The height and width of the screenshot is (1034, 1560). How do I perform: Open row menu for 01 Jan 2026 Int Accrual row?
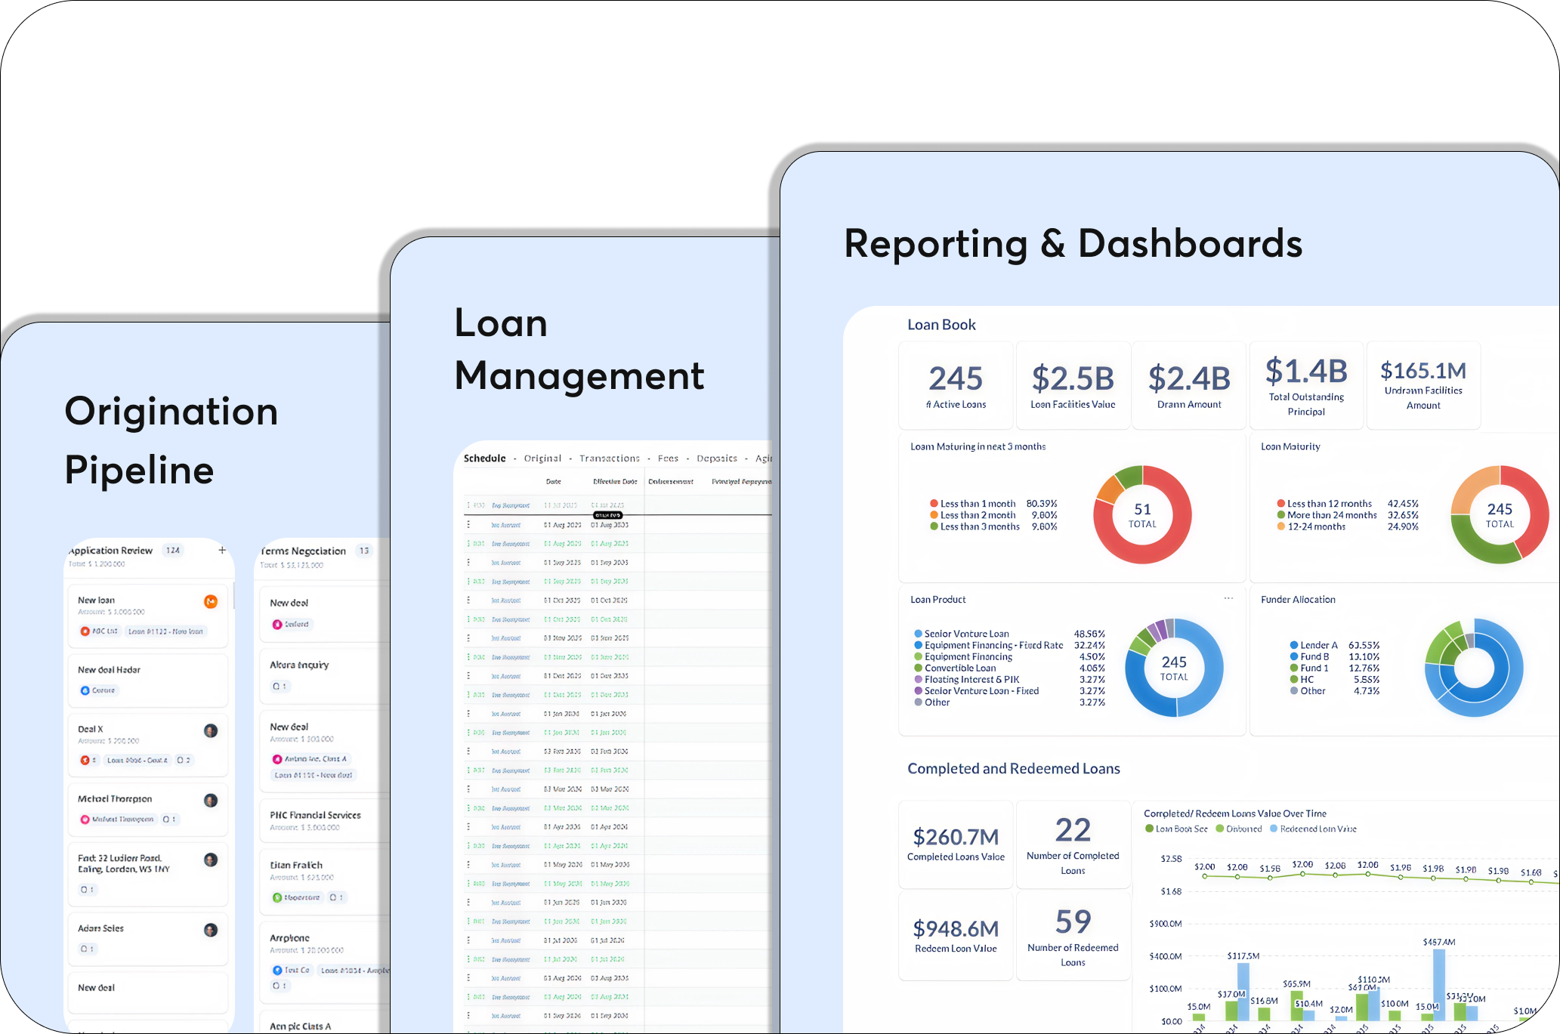[x=468, y=713]
